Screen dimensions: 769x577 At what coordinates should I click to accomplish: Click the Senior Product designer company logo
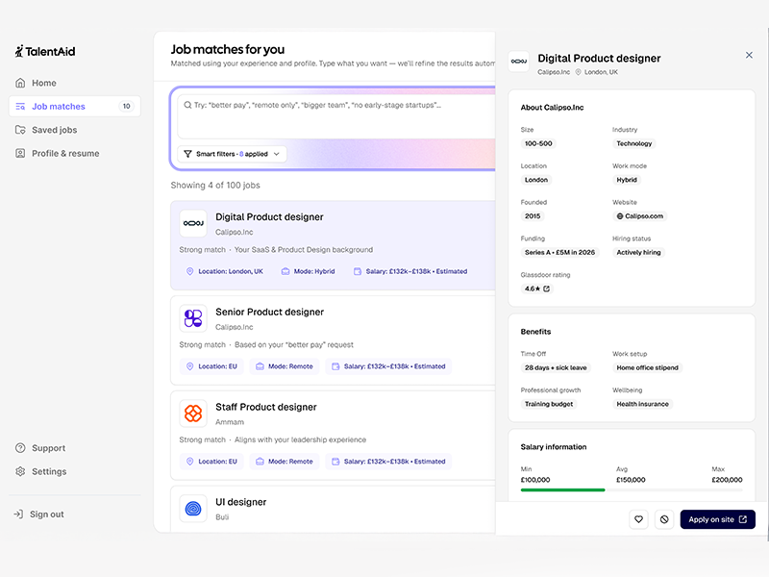click(x=193, y=319)
